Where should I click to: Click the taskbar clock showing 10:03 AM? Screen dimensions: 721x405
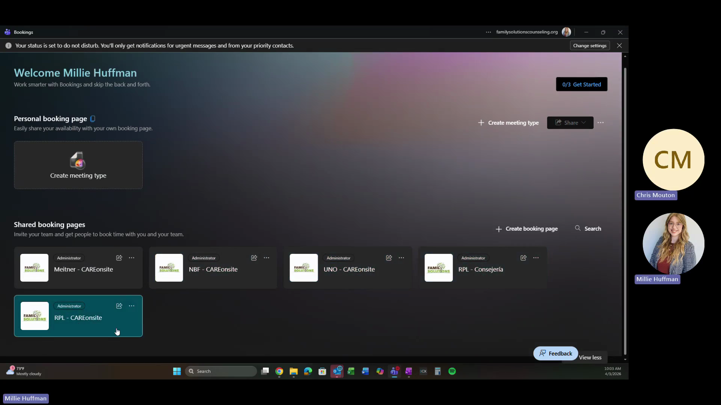click(612, 371)
